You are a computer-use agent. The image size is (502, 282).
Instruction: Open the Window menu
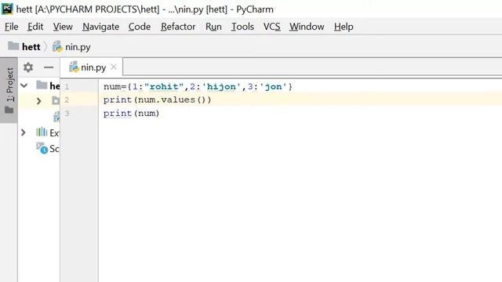307,27
